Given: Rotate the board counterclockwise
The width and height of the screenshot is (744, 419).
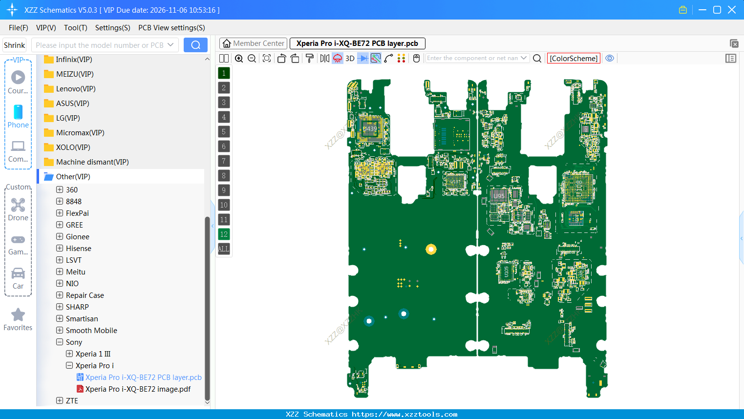Looking at the screenshot, I should click(281, 58).
